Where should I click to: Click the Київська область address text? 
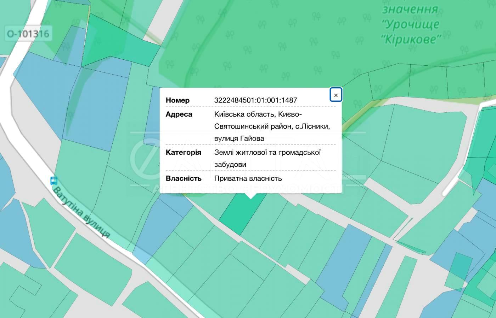pos(244,114)
